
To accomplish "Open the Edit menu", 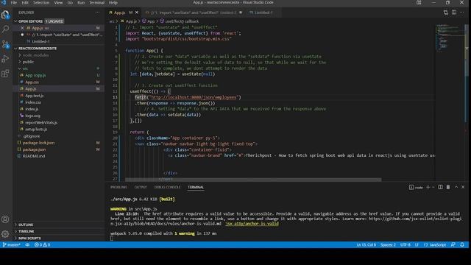I will [x=25, y=2].
